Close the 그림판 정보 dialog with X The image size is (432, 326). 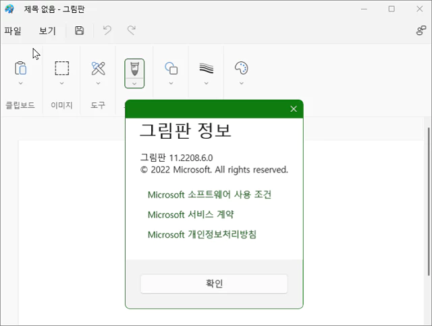coord(294,109)
